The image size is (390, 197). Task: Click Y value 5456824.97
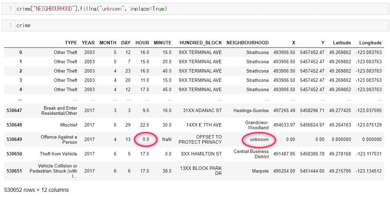tap(312, 125)
